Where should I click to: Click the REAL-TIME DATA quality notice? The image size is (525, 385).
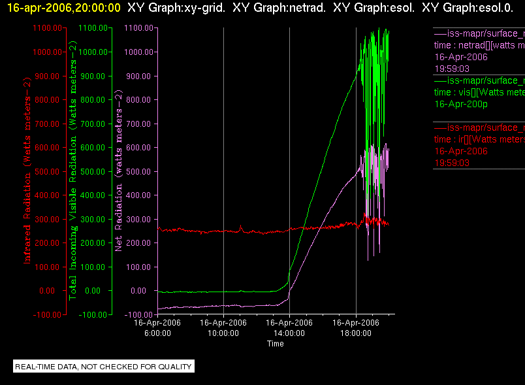(x=103, y=367)
